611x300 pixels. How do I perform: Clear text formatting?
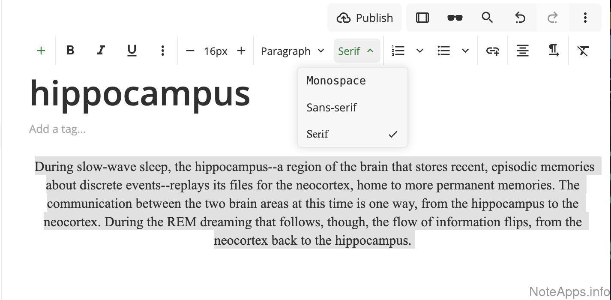(x=583, y=51)
